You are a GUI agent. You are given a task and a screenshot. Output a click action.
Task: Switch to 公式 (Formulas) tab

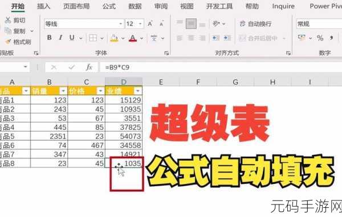point(109,6)
